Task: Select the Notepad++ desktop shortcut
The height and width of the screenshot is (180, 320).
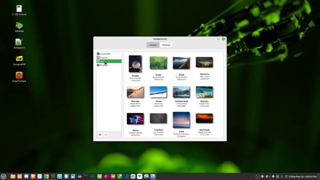Action: coord(19,43)
